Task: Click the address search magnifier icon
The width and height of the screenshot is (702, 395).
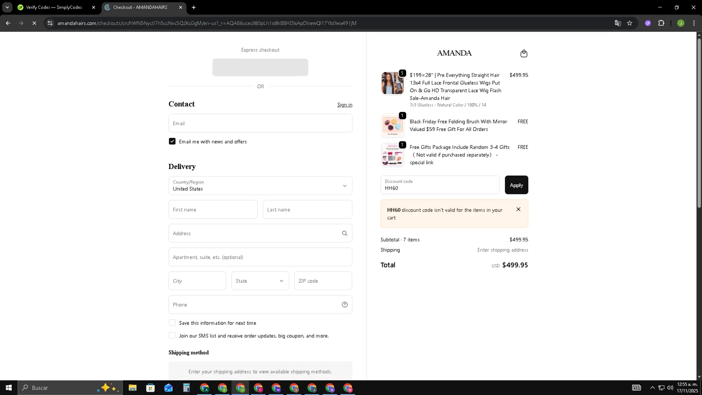Action: coord(344,233)
